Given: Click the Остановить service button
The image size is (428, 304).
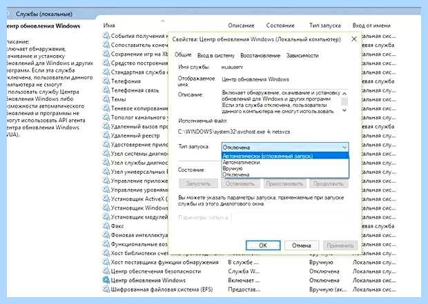Looking at the screenshot, I should pyautogui.click(x=240, y=184).
